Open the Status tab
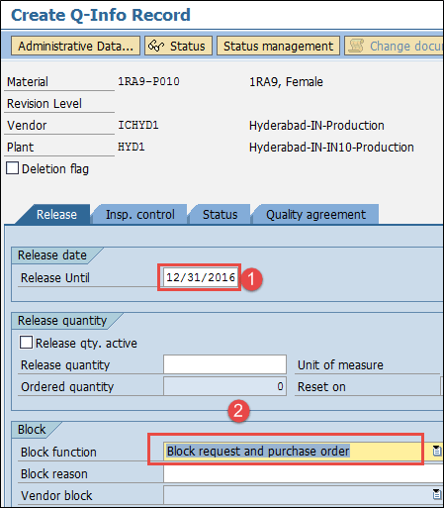Screen dimensions: 444x508 pos(220,215)
